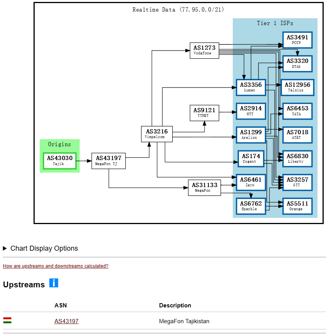Click the AS43030 Tajik origin node
The image size is (326, 334).
coord(60,160)
